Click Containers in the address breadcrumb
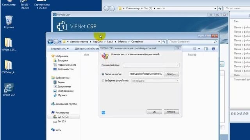 (137, 42)
